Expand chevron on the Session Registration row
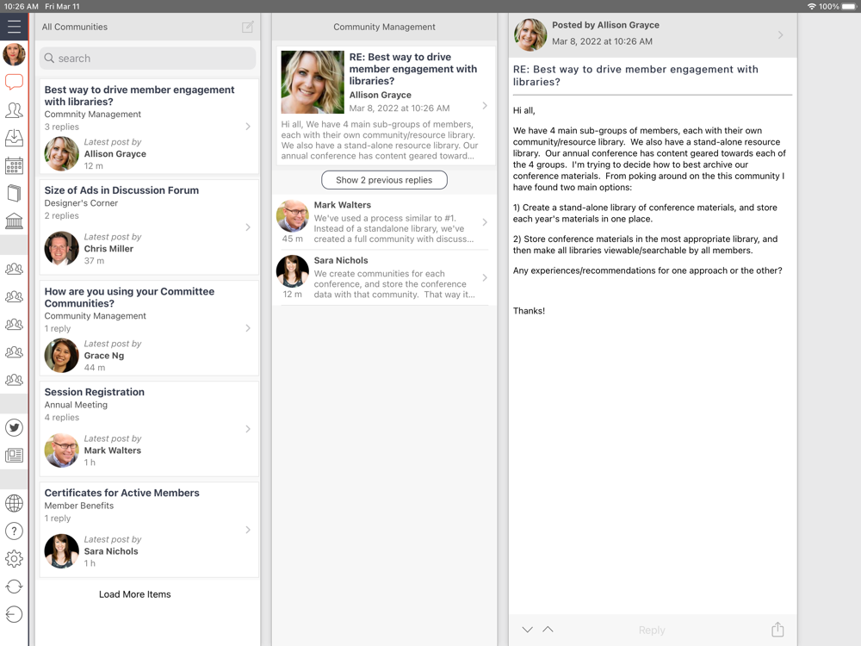 248,428
